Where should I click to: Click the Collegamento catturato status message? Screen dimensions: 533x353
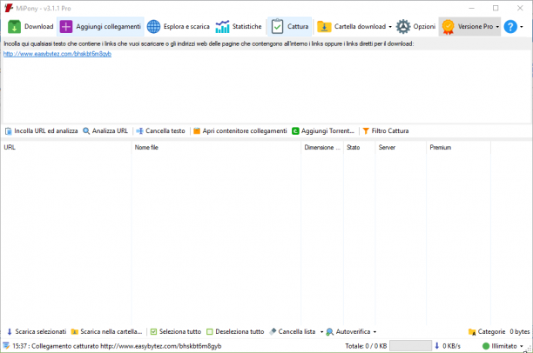point(117,346)
